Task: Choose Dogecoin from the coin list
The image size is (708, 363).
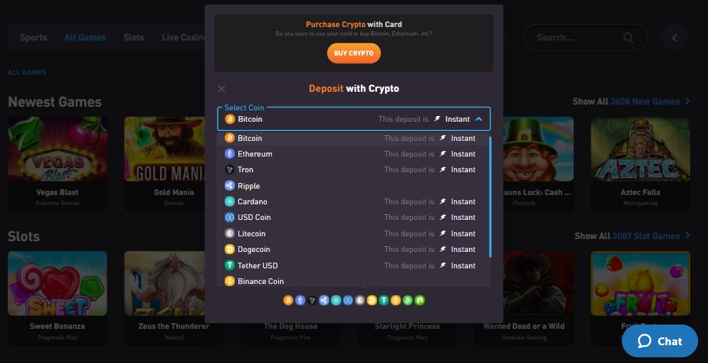Action: click(354, 249)
